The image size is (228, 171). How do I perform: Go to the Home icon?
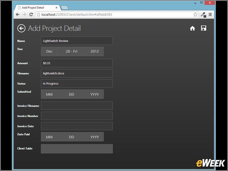point(192,28)
